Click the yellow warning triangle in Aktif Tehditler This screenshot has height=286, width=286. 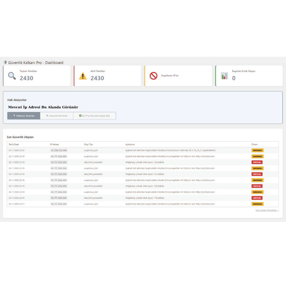[x=83, y=76]
